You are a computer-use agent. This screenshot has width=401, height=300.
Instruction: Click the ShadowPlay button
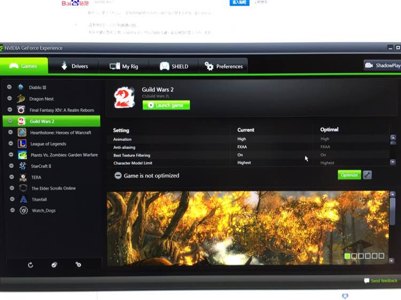tap(382, 65)
